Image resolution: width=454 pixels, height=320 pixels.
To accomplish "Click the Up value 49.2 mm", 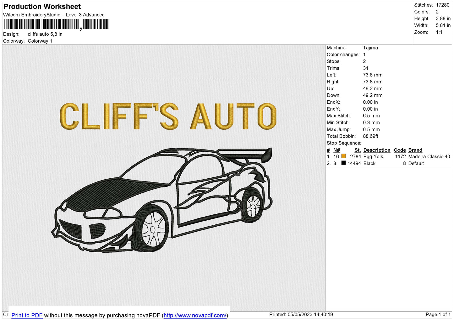I will tap(373, 89).
